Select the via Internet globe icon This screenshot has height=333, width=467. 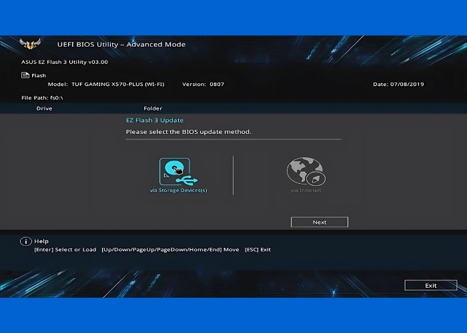(306, 171)
